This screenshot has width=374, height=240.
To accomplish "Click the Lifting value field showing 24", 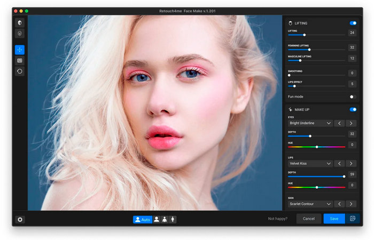I will click(x=352, y=33).
